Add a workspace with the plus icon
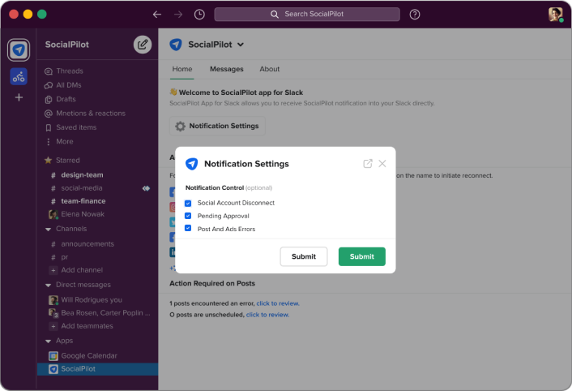Screen dimensions: 572x391 19,97
